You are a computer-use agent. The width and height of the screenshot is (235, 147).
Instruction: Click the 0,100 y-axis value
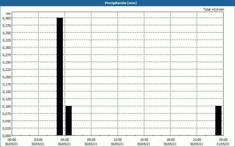point(6,106)
